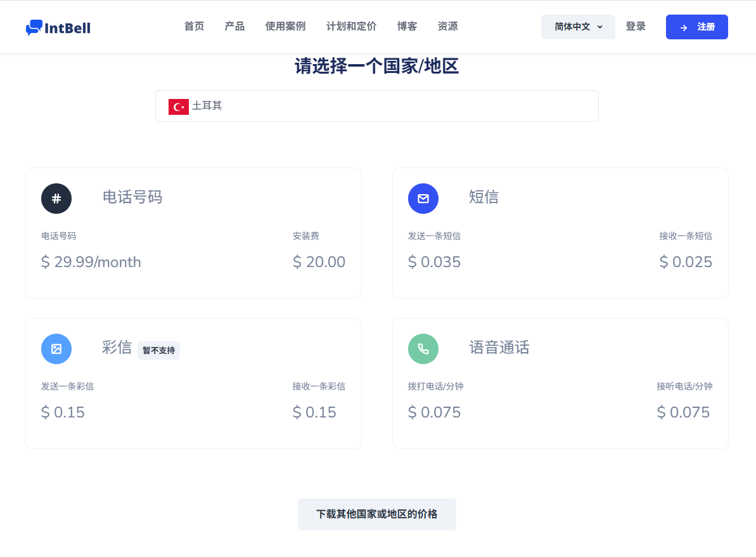Click the 发送一条彩信 label
Viewport: 756px width, 557px height.
tap(68, 386)
